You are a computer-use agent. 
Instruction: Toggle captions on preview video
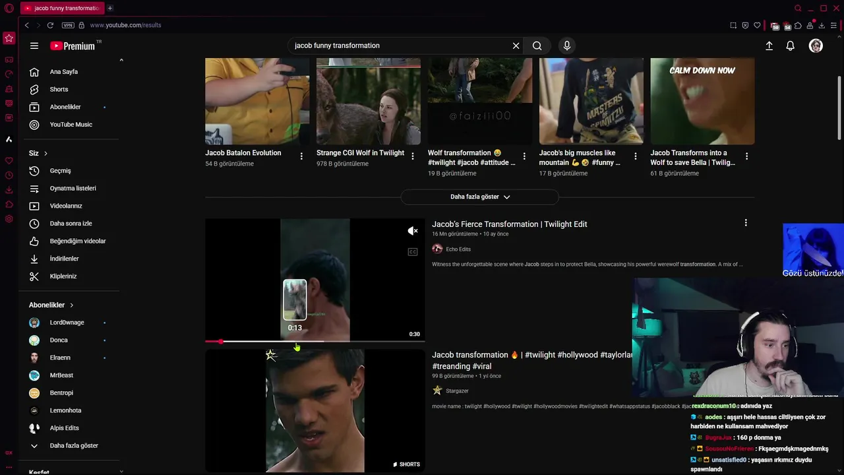click(x=413, y=251)
